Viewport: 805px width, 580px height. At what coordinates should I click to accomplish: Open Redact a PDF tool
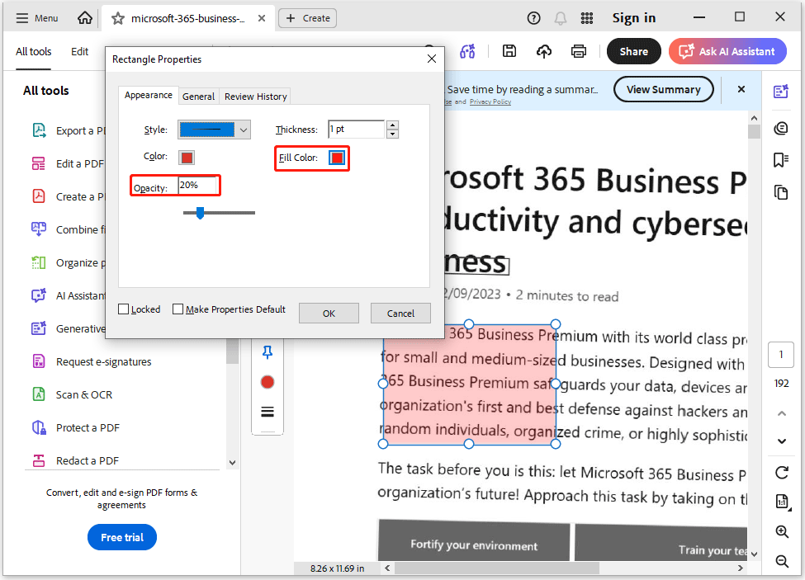75,460
